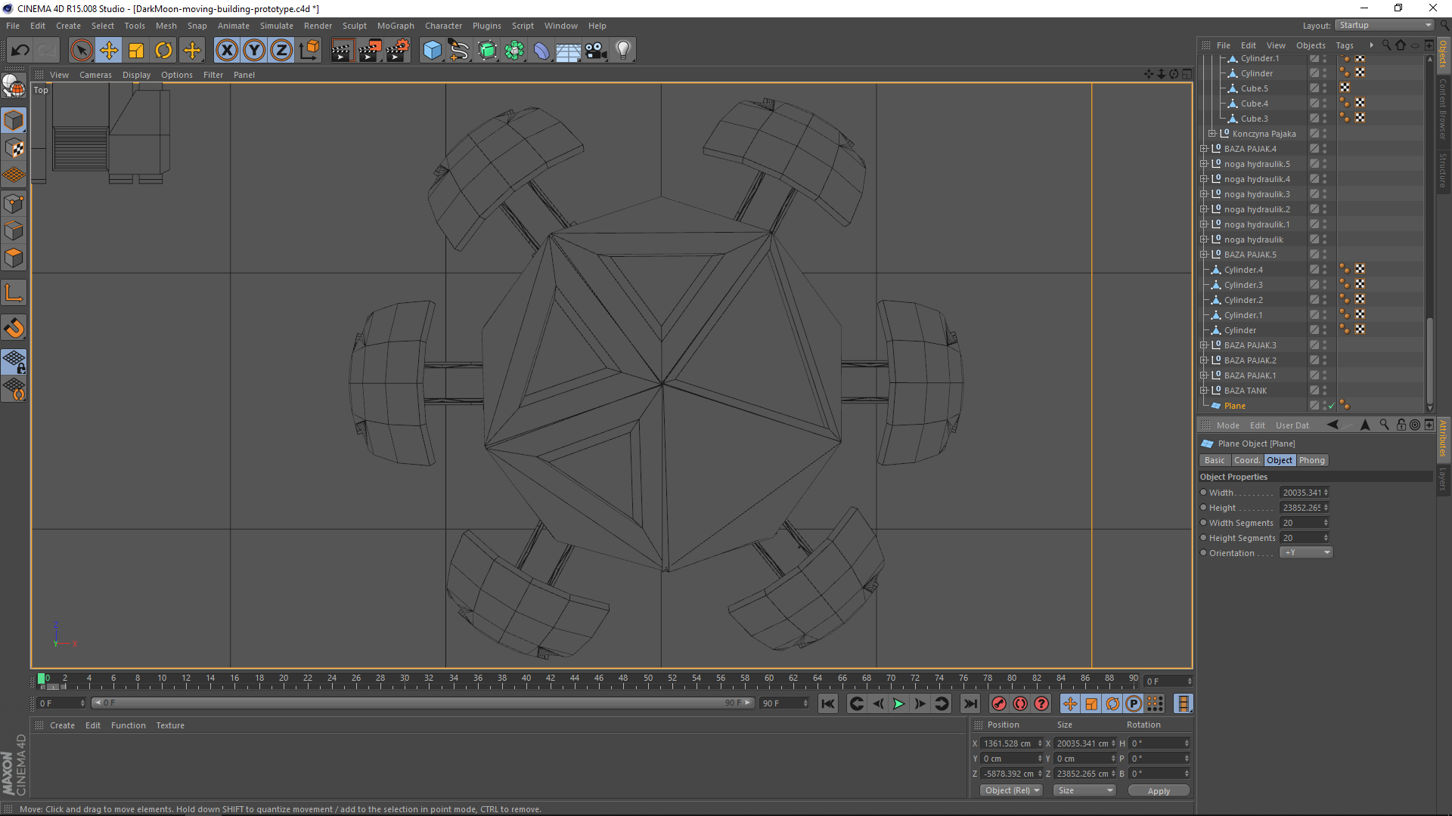The width and height of the screenshot is (1452, 816).
Task: Select the Scale tool in the toolbar
Action: pyautogui.click(x=136, y=51)
